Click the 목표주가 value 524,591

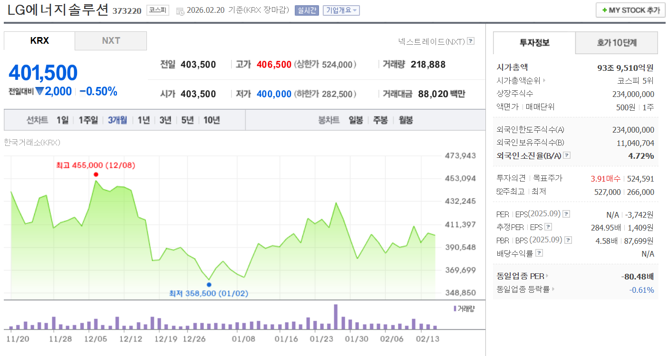point(641,179)
